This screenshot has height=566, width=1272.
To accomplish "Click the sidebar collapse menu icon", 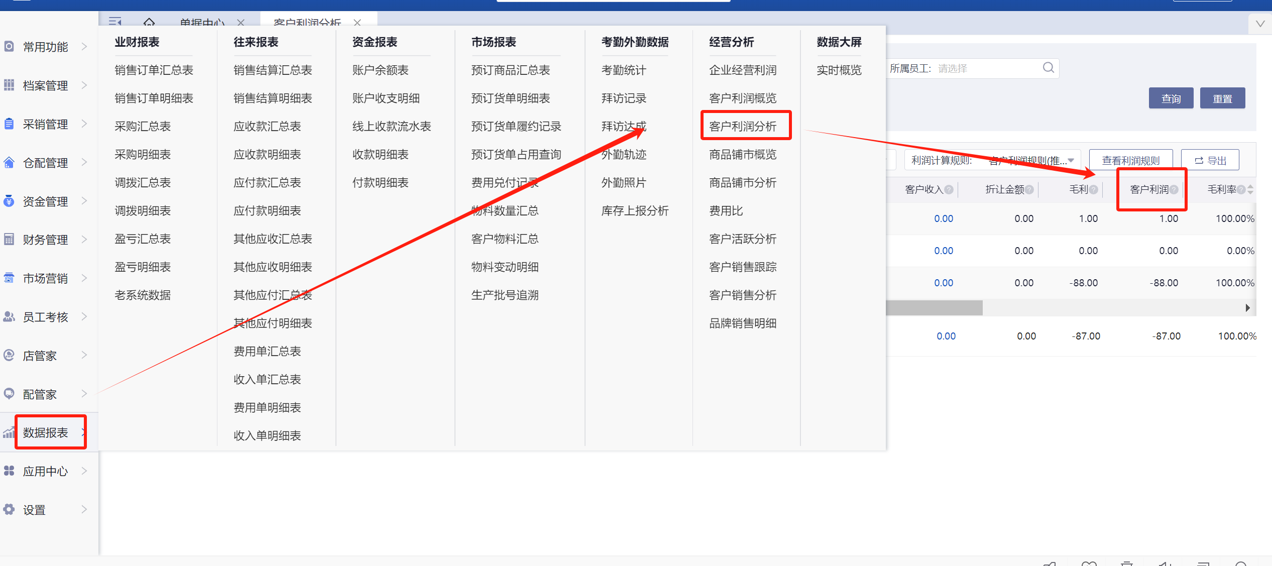I will pyautogui.click(x=115, y=22).
